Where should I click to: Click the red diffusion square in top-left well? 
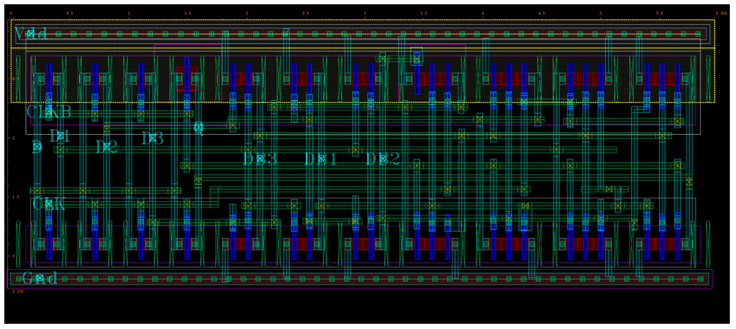187,79
